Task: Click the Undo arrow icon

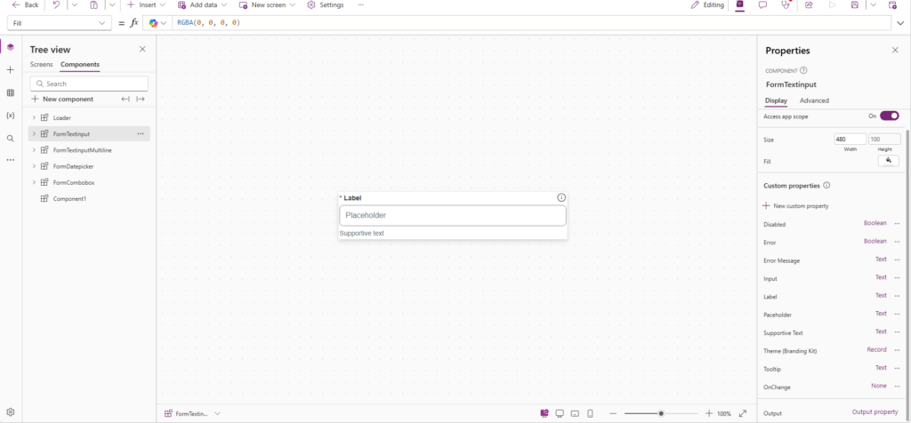Action: tap(56, 4)
